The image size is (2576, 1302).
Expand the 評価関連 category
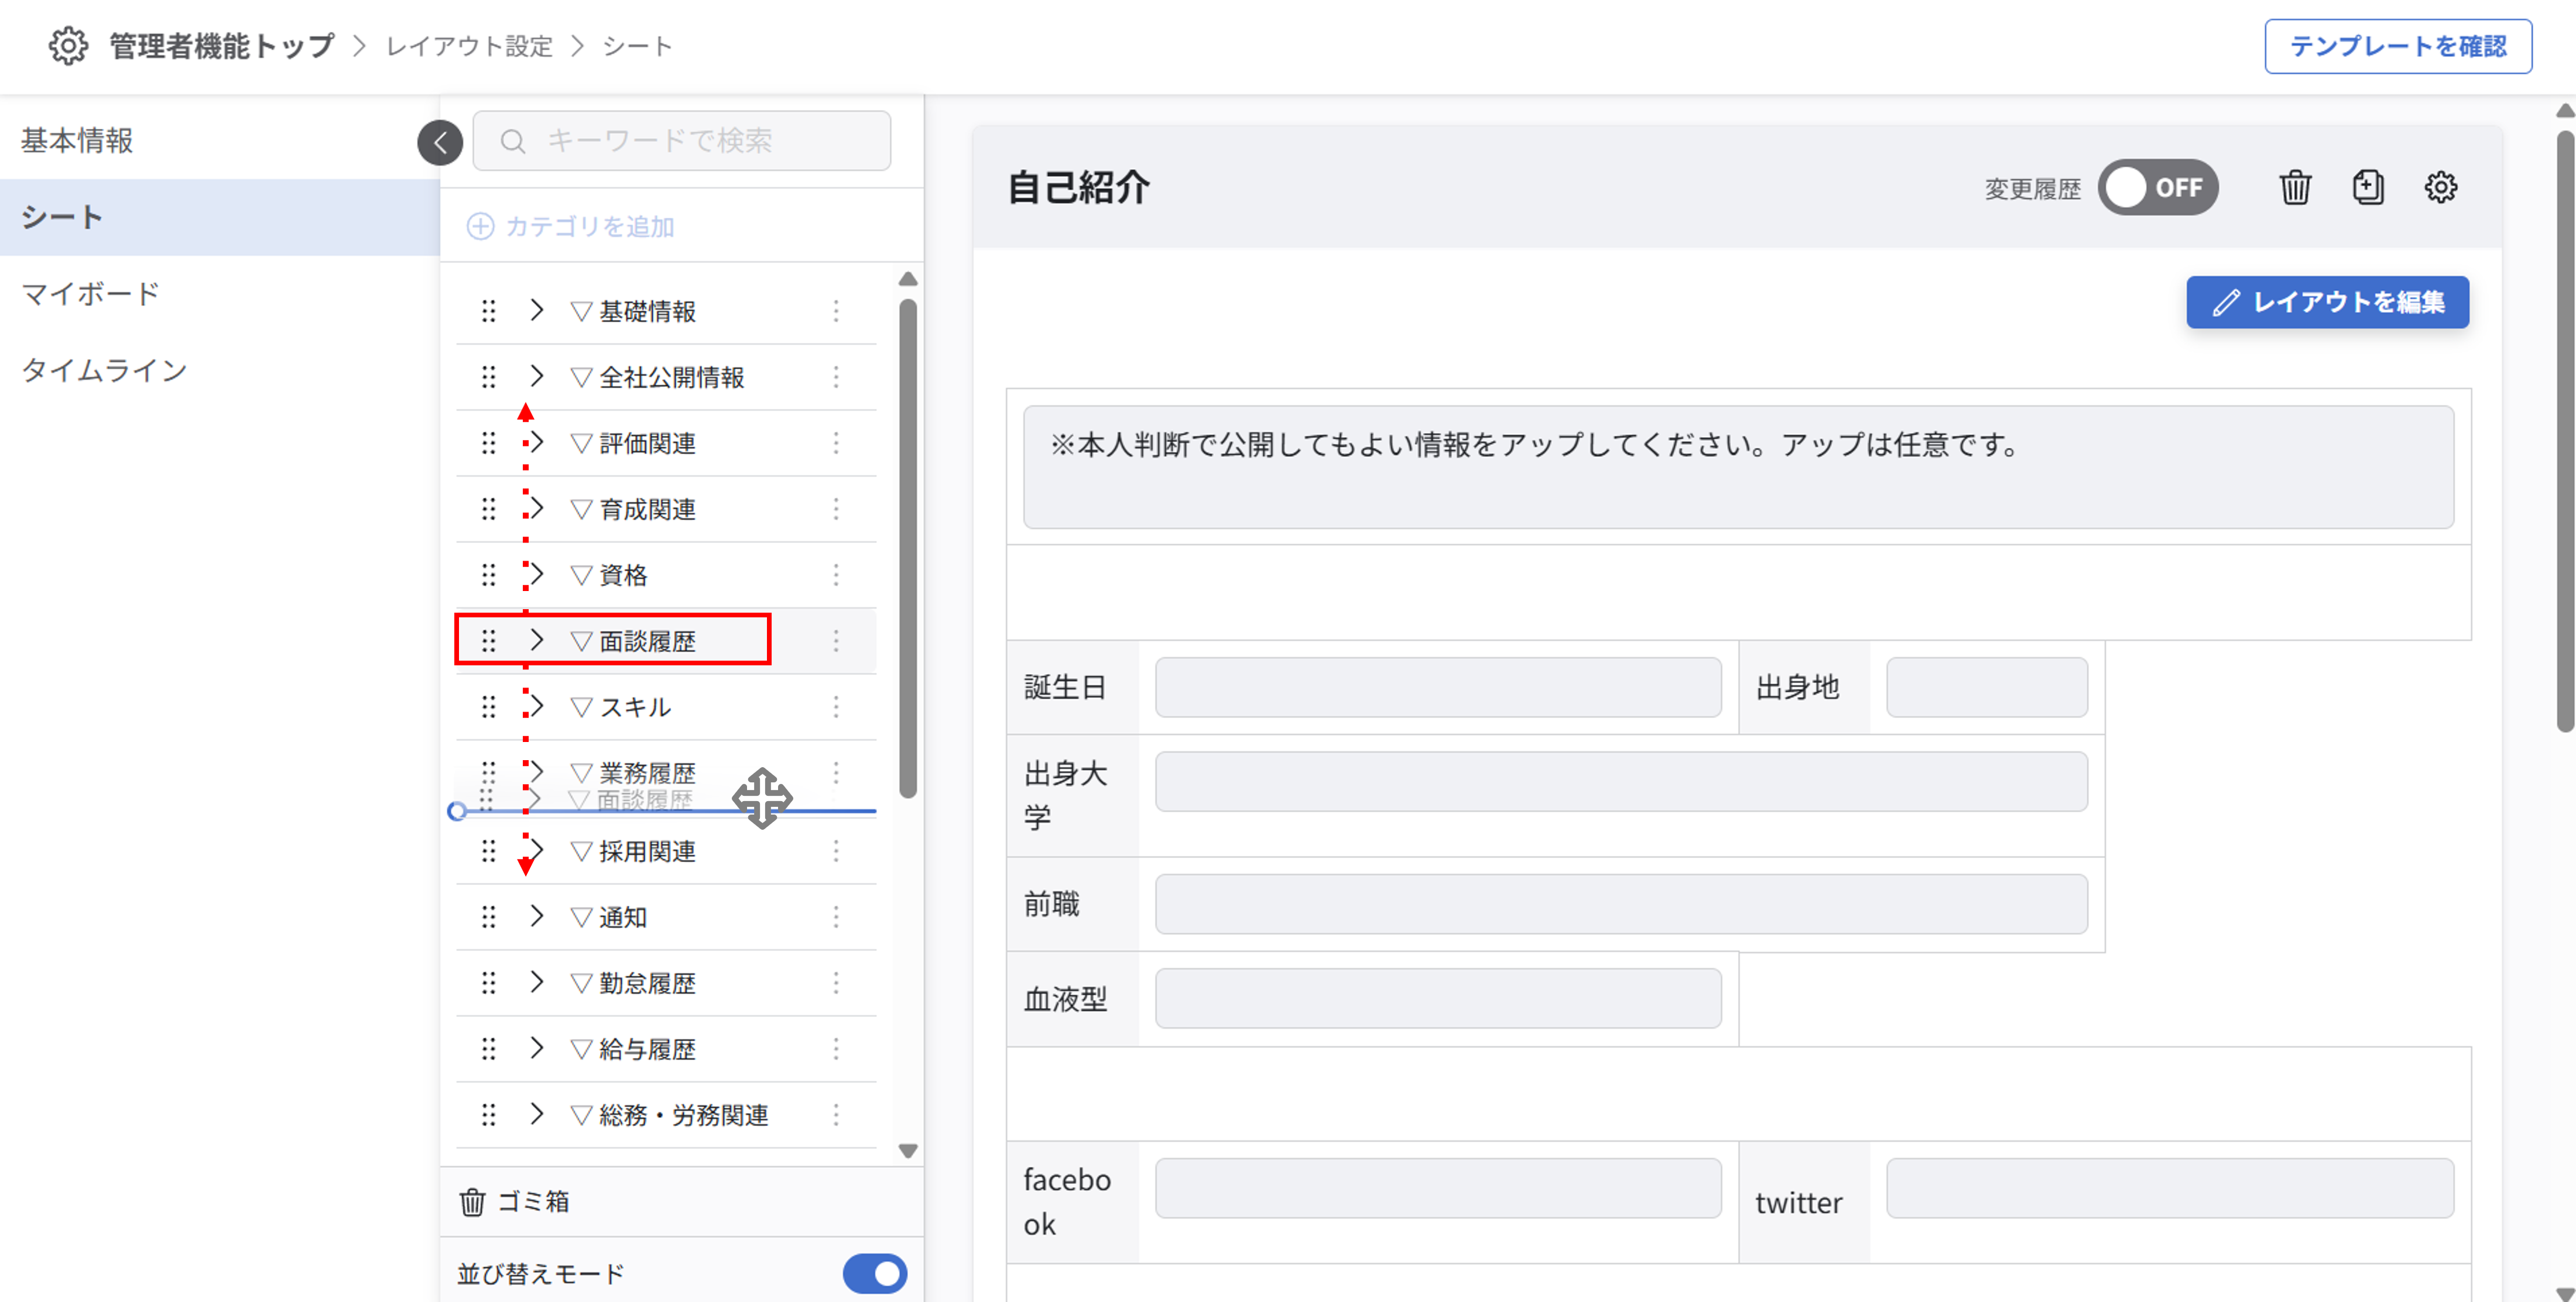[537, 442]
